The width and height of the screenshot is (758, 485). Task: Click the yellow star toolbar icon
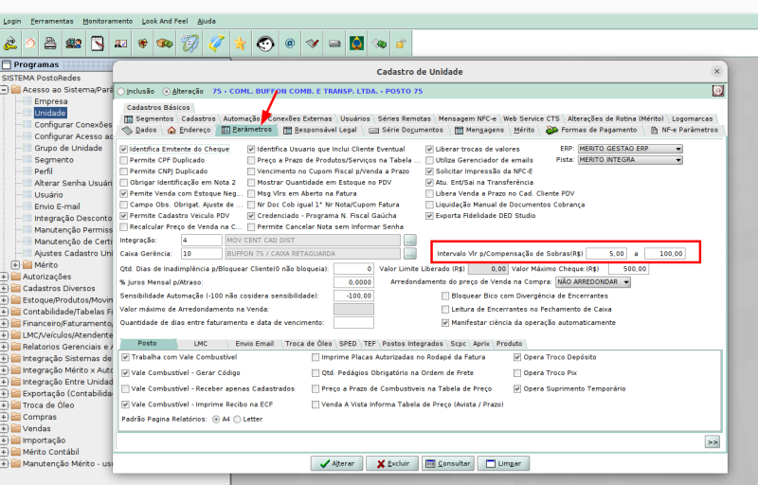coord(241,44)
